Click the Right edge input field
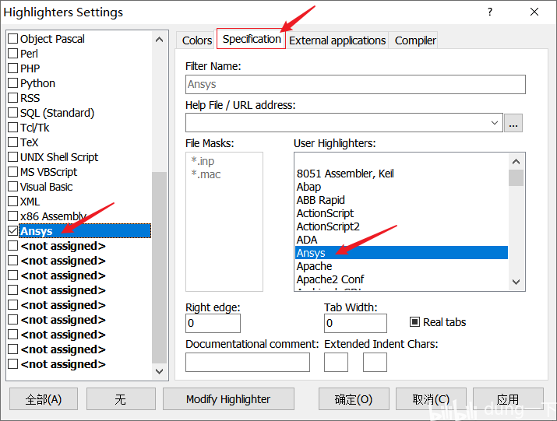This screenshot has height=421, width=557. pyautogui.click(x=213, y=324)
